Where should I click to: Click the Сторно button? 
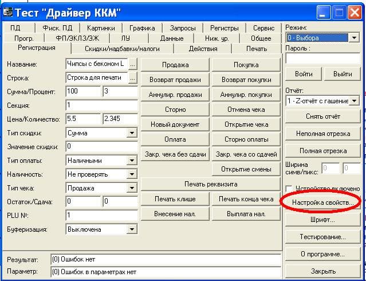pos(175,110)
